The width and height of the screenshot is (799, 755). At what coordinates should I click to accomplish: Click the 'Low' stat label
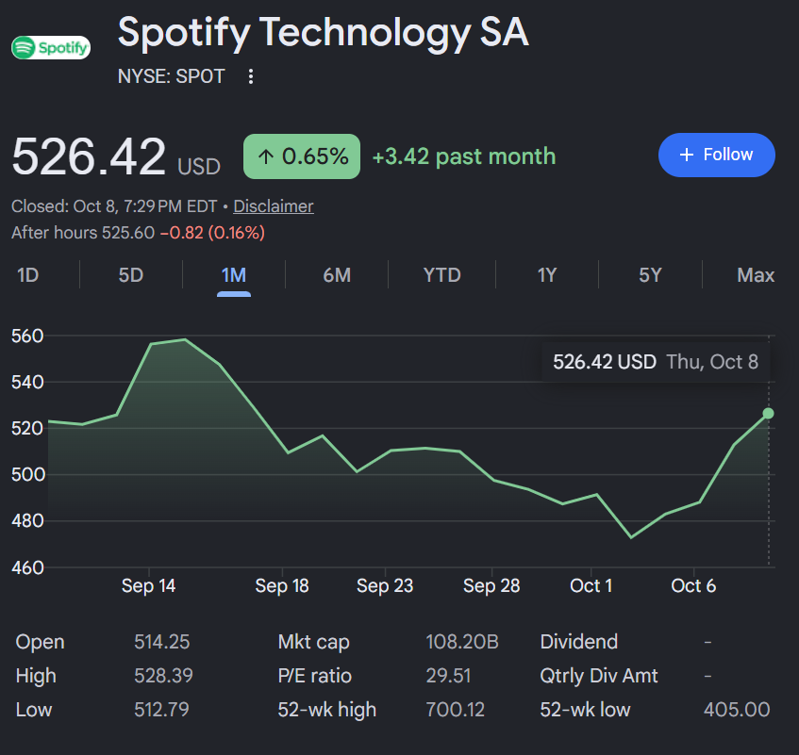pos(34,710)
